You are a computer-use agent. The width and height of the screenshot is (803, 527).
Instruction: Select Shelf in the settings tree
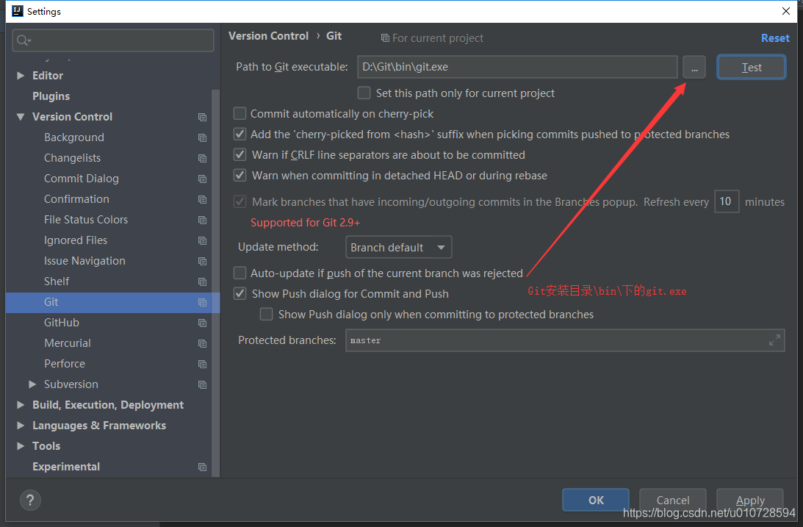(57, 282)
